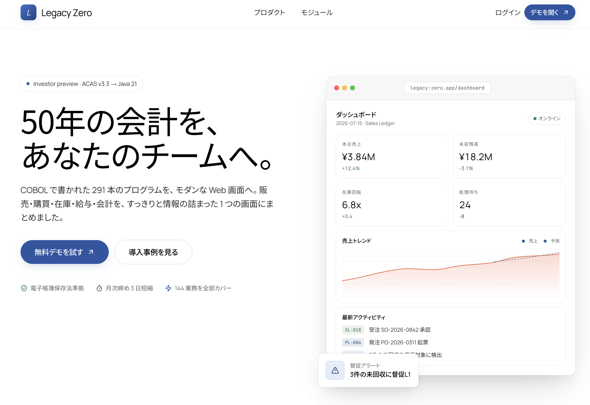Click the ダッシュボード heading
Image resolution: width=590 pixels, height=405 pixels.
(356, 115)
